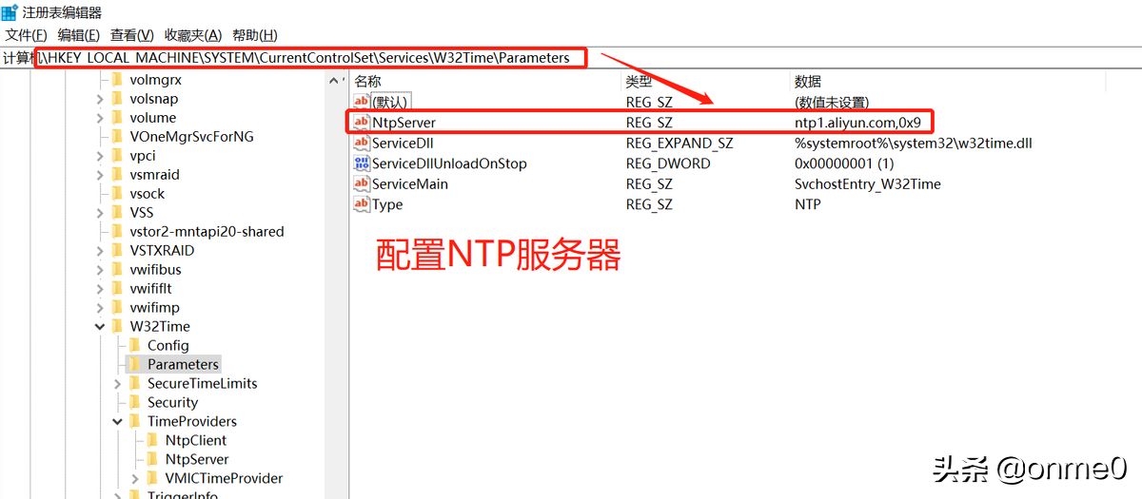Screen dimensions: 1142x499
Task: Open the 收藏夹(A) menu
Action: (193, 35)
